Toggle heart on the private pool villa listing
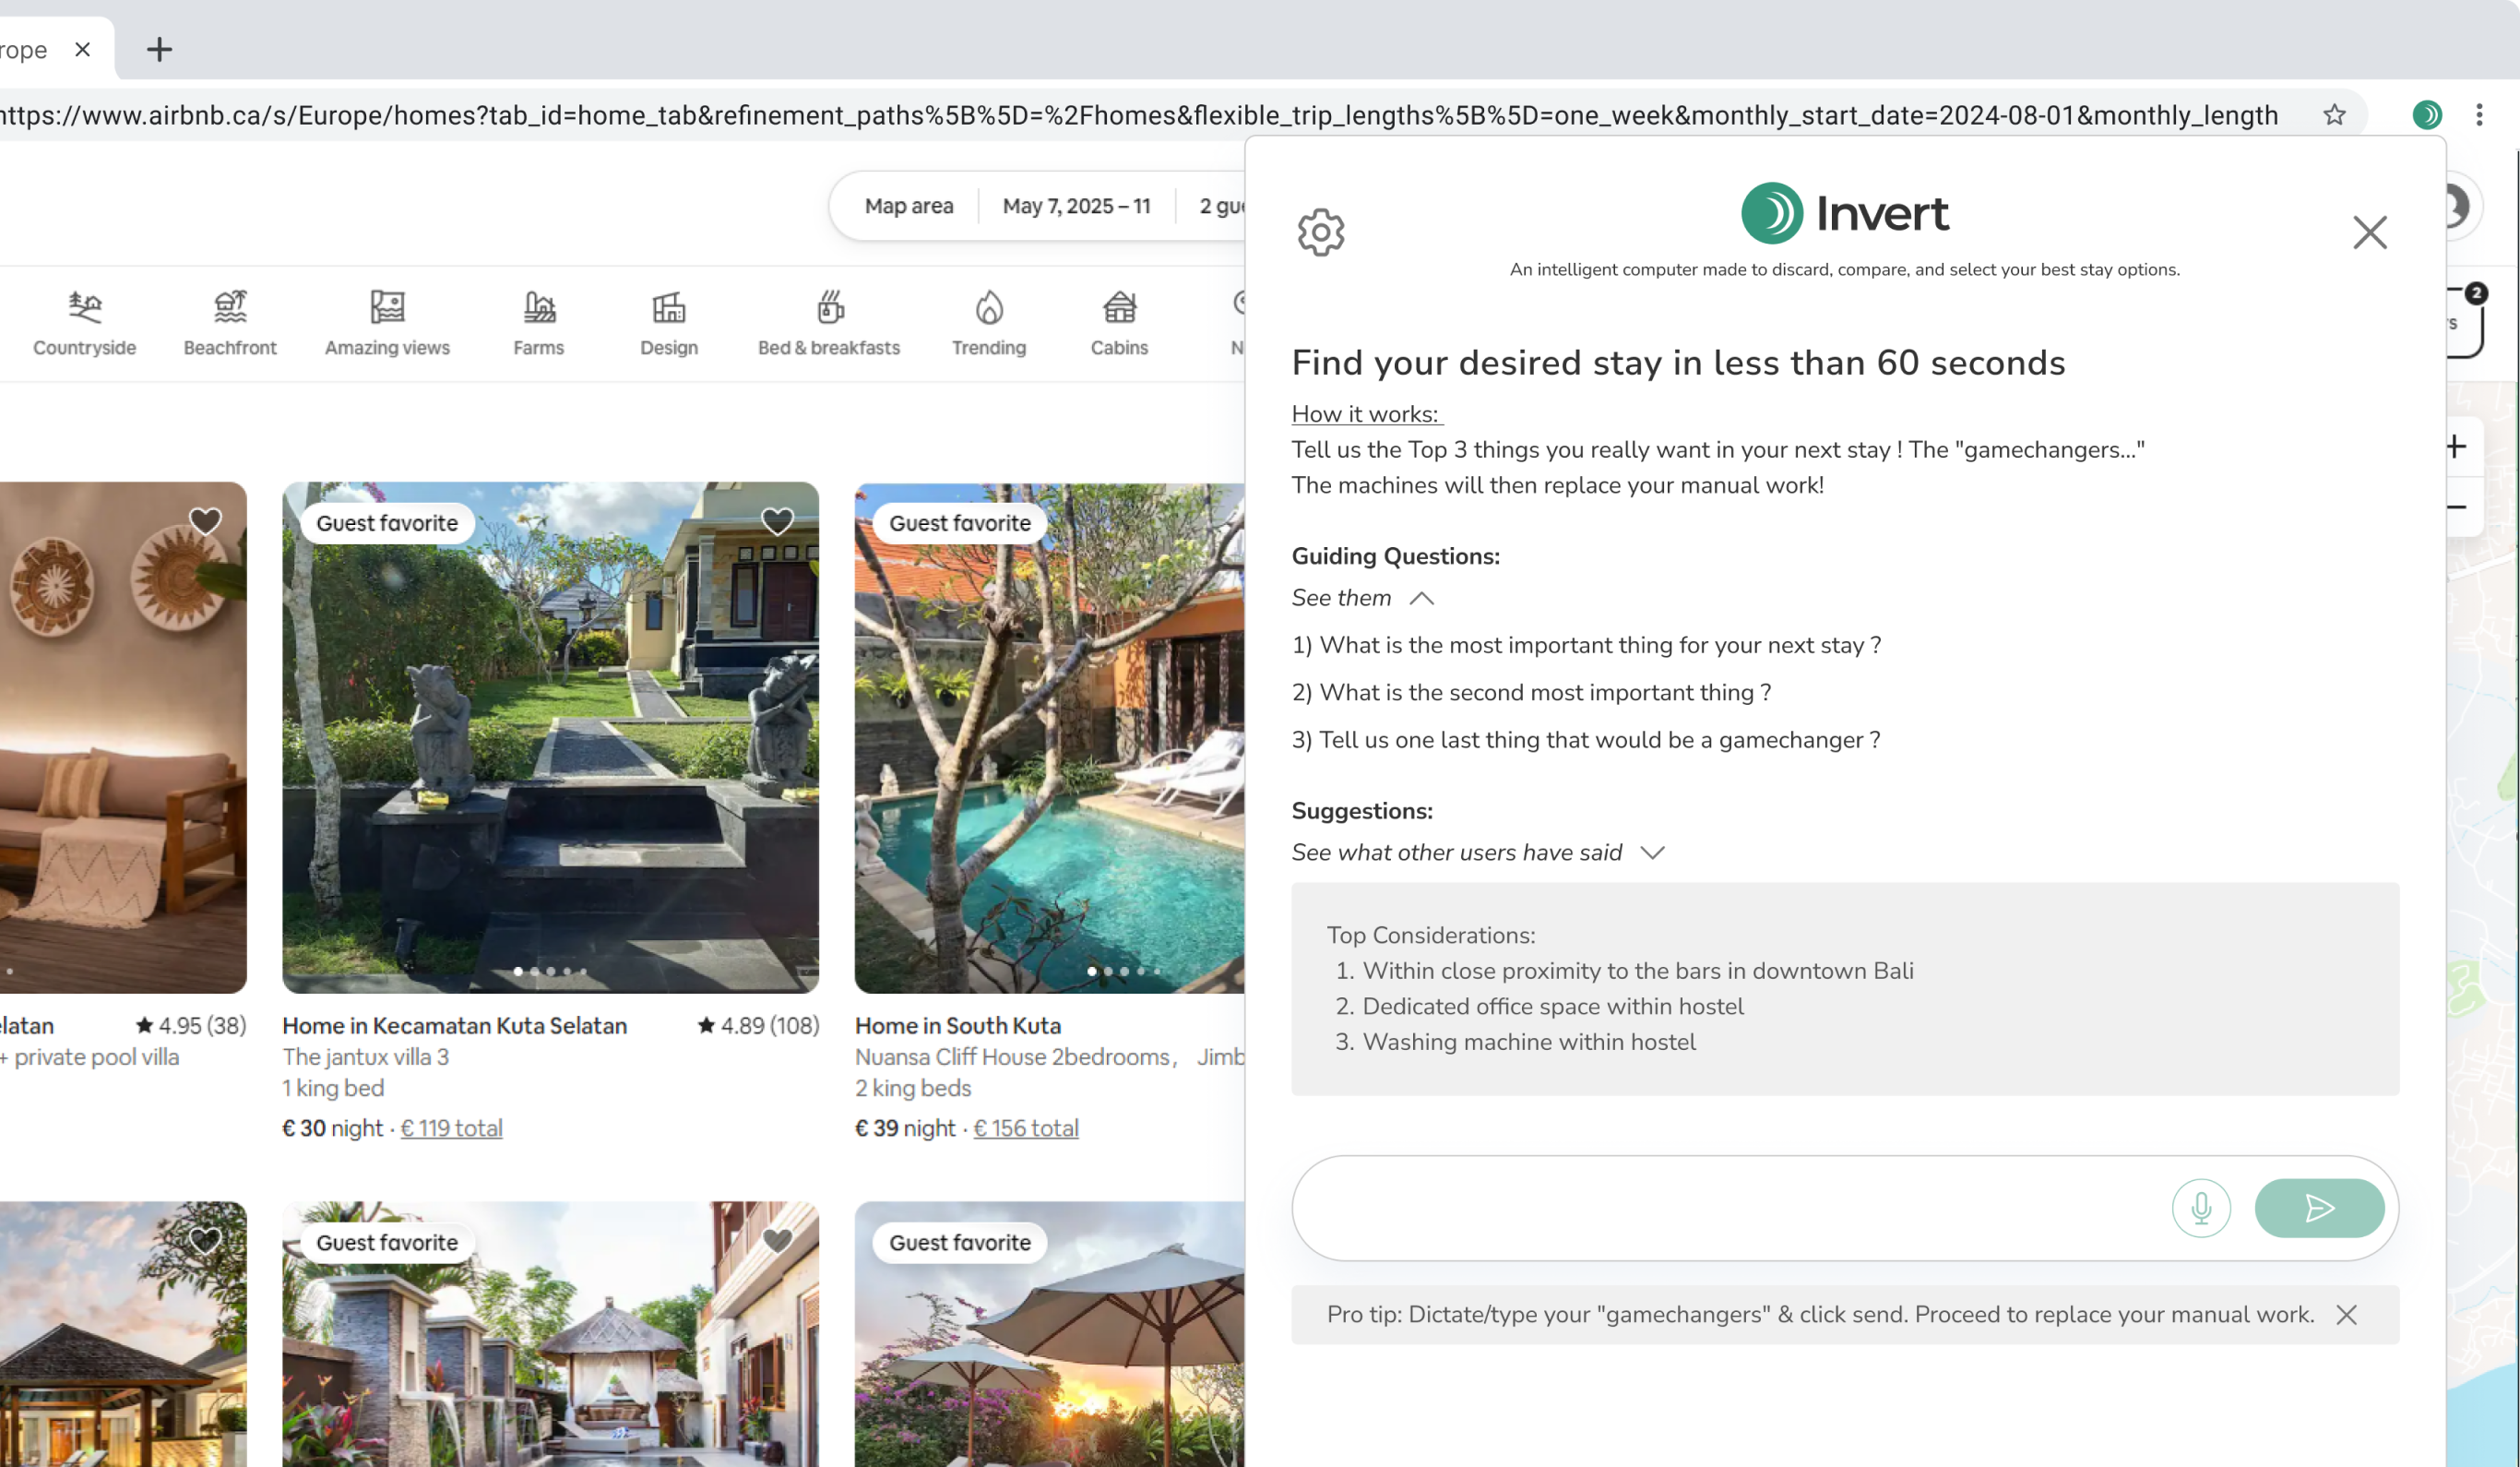Screen dimensions: 2520x1467 coord(205,521)
